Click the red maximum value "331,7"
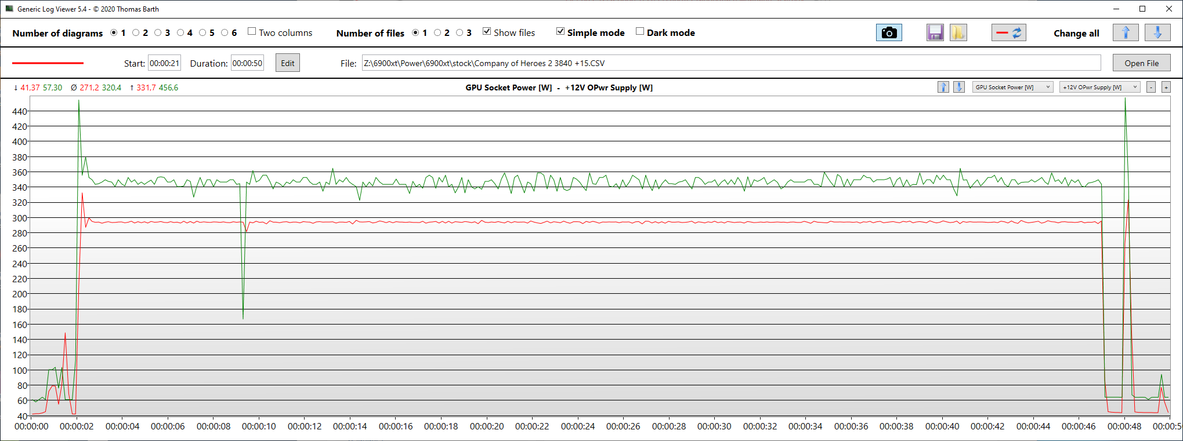The image size is (1183, 441). point(146,88)
